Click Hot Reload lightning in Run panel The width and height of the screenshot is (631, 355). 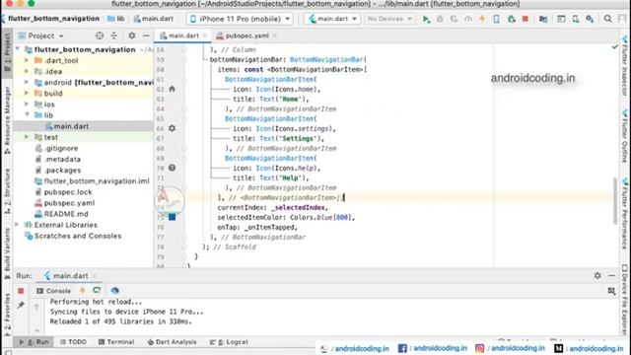point(82,291)
